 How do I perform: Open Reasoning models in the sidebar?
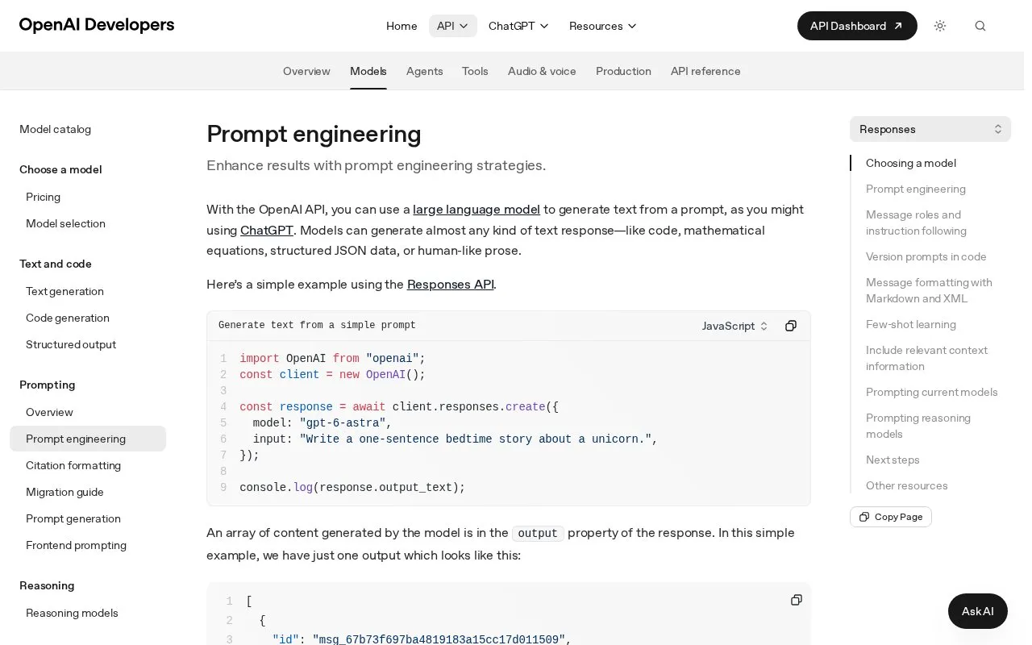pyautogui.click(x=72, y=613)
